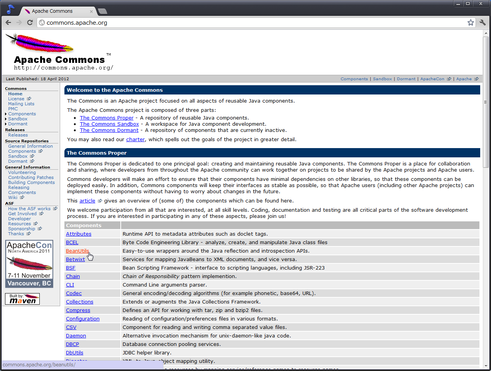Open The Commons Proper link
The height and width of the screenshot is (371, 491).
point(106,118)
